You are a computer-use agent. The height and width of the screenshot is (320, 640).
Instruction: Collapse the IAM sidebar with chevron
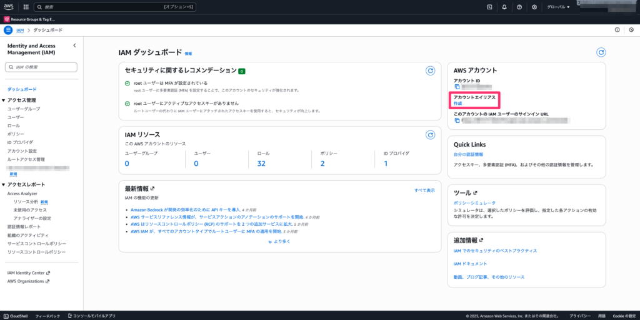[x=74, y=46]
